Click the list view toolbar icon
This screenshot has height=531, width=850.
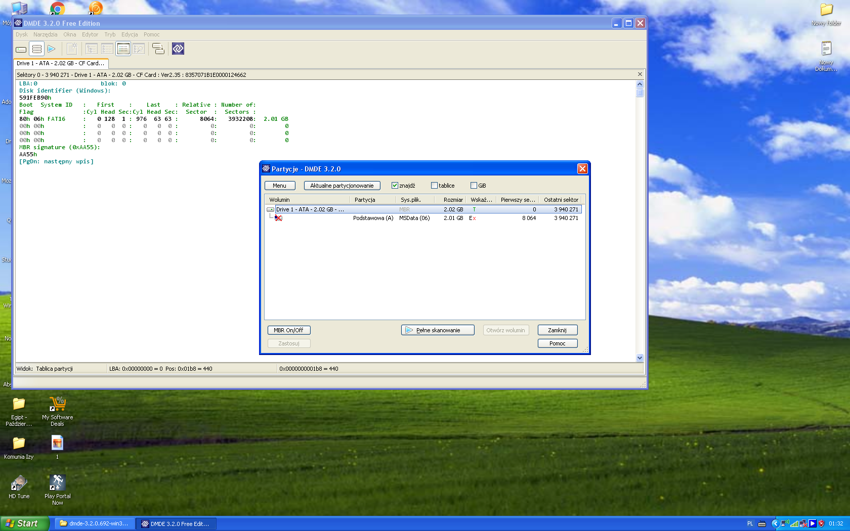(x=107, y=49)
